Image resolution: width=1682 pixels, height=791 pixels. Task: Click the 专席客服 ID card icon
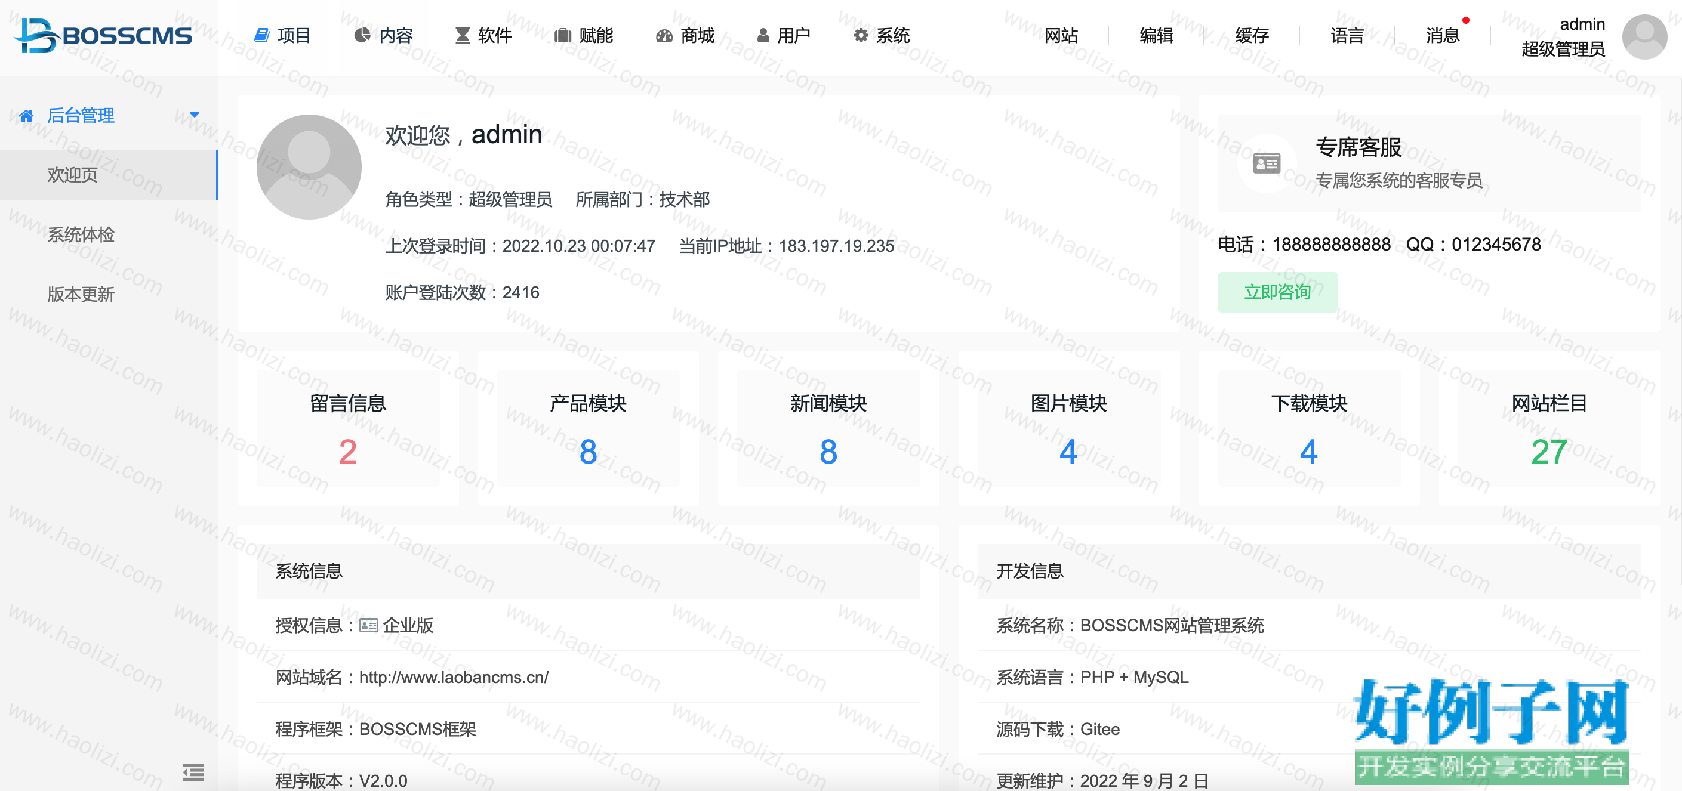pos(1267,163)
